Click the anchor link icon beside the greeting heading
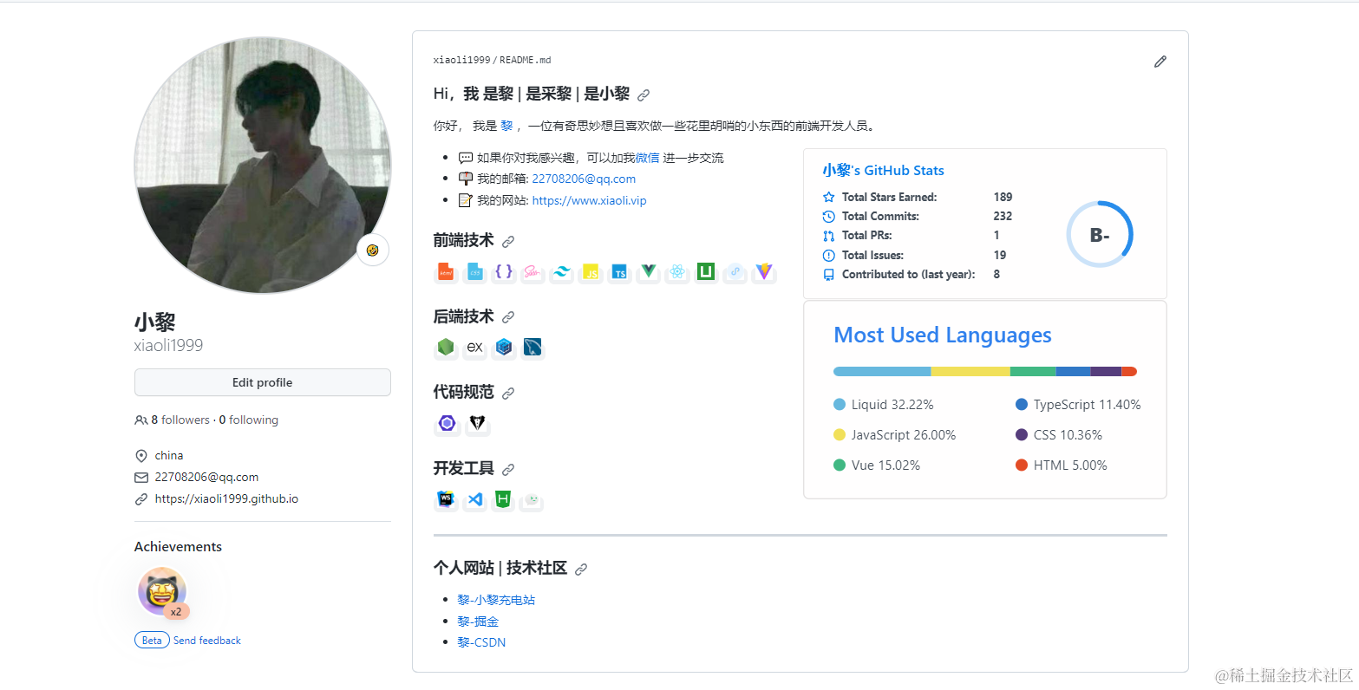Viewport: 1359px width, 690px height. 644,95
